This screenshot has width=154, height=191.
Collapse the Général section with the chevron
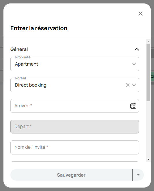[137, 49]
